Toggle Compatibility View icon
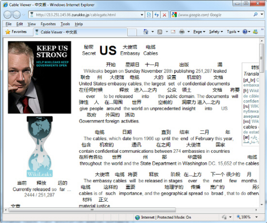The image size is (267, 223). [148, 15]
